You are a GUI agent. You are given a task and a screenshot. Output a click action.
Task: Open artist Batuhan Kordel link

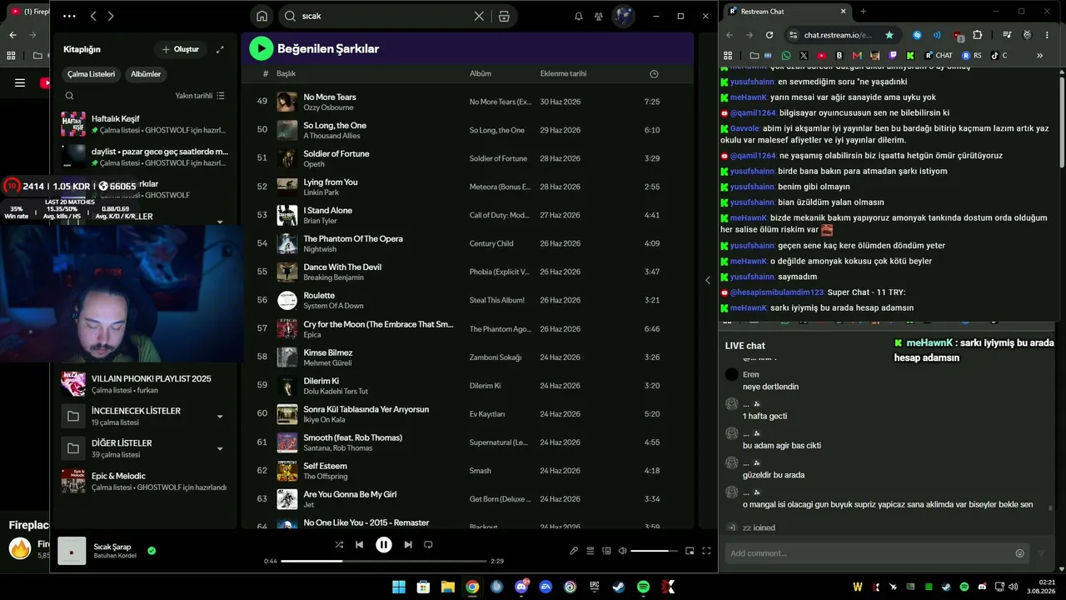[x=115, y=556]
